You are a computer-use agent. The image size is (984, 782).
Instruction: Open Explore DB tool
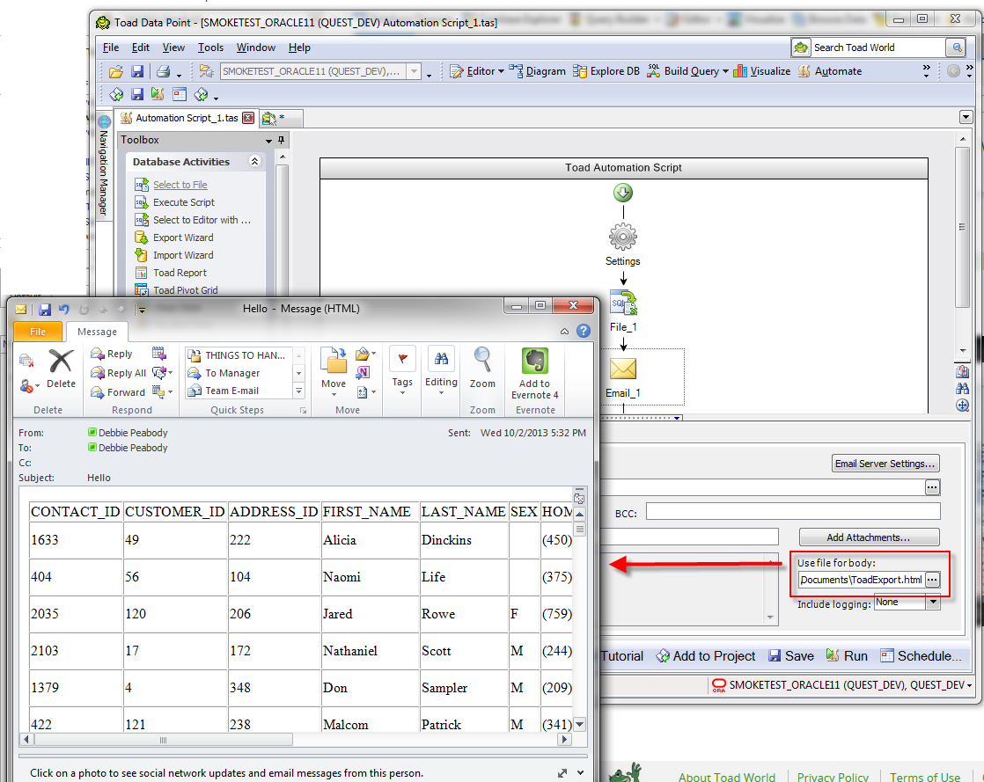point(606,71)
